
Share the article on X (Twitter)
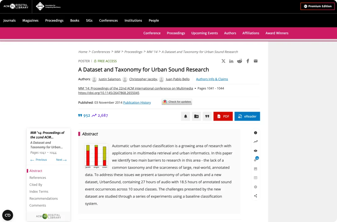pos(223,61)
